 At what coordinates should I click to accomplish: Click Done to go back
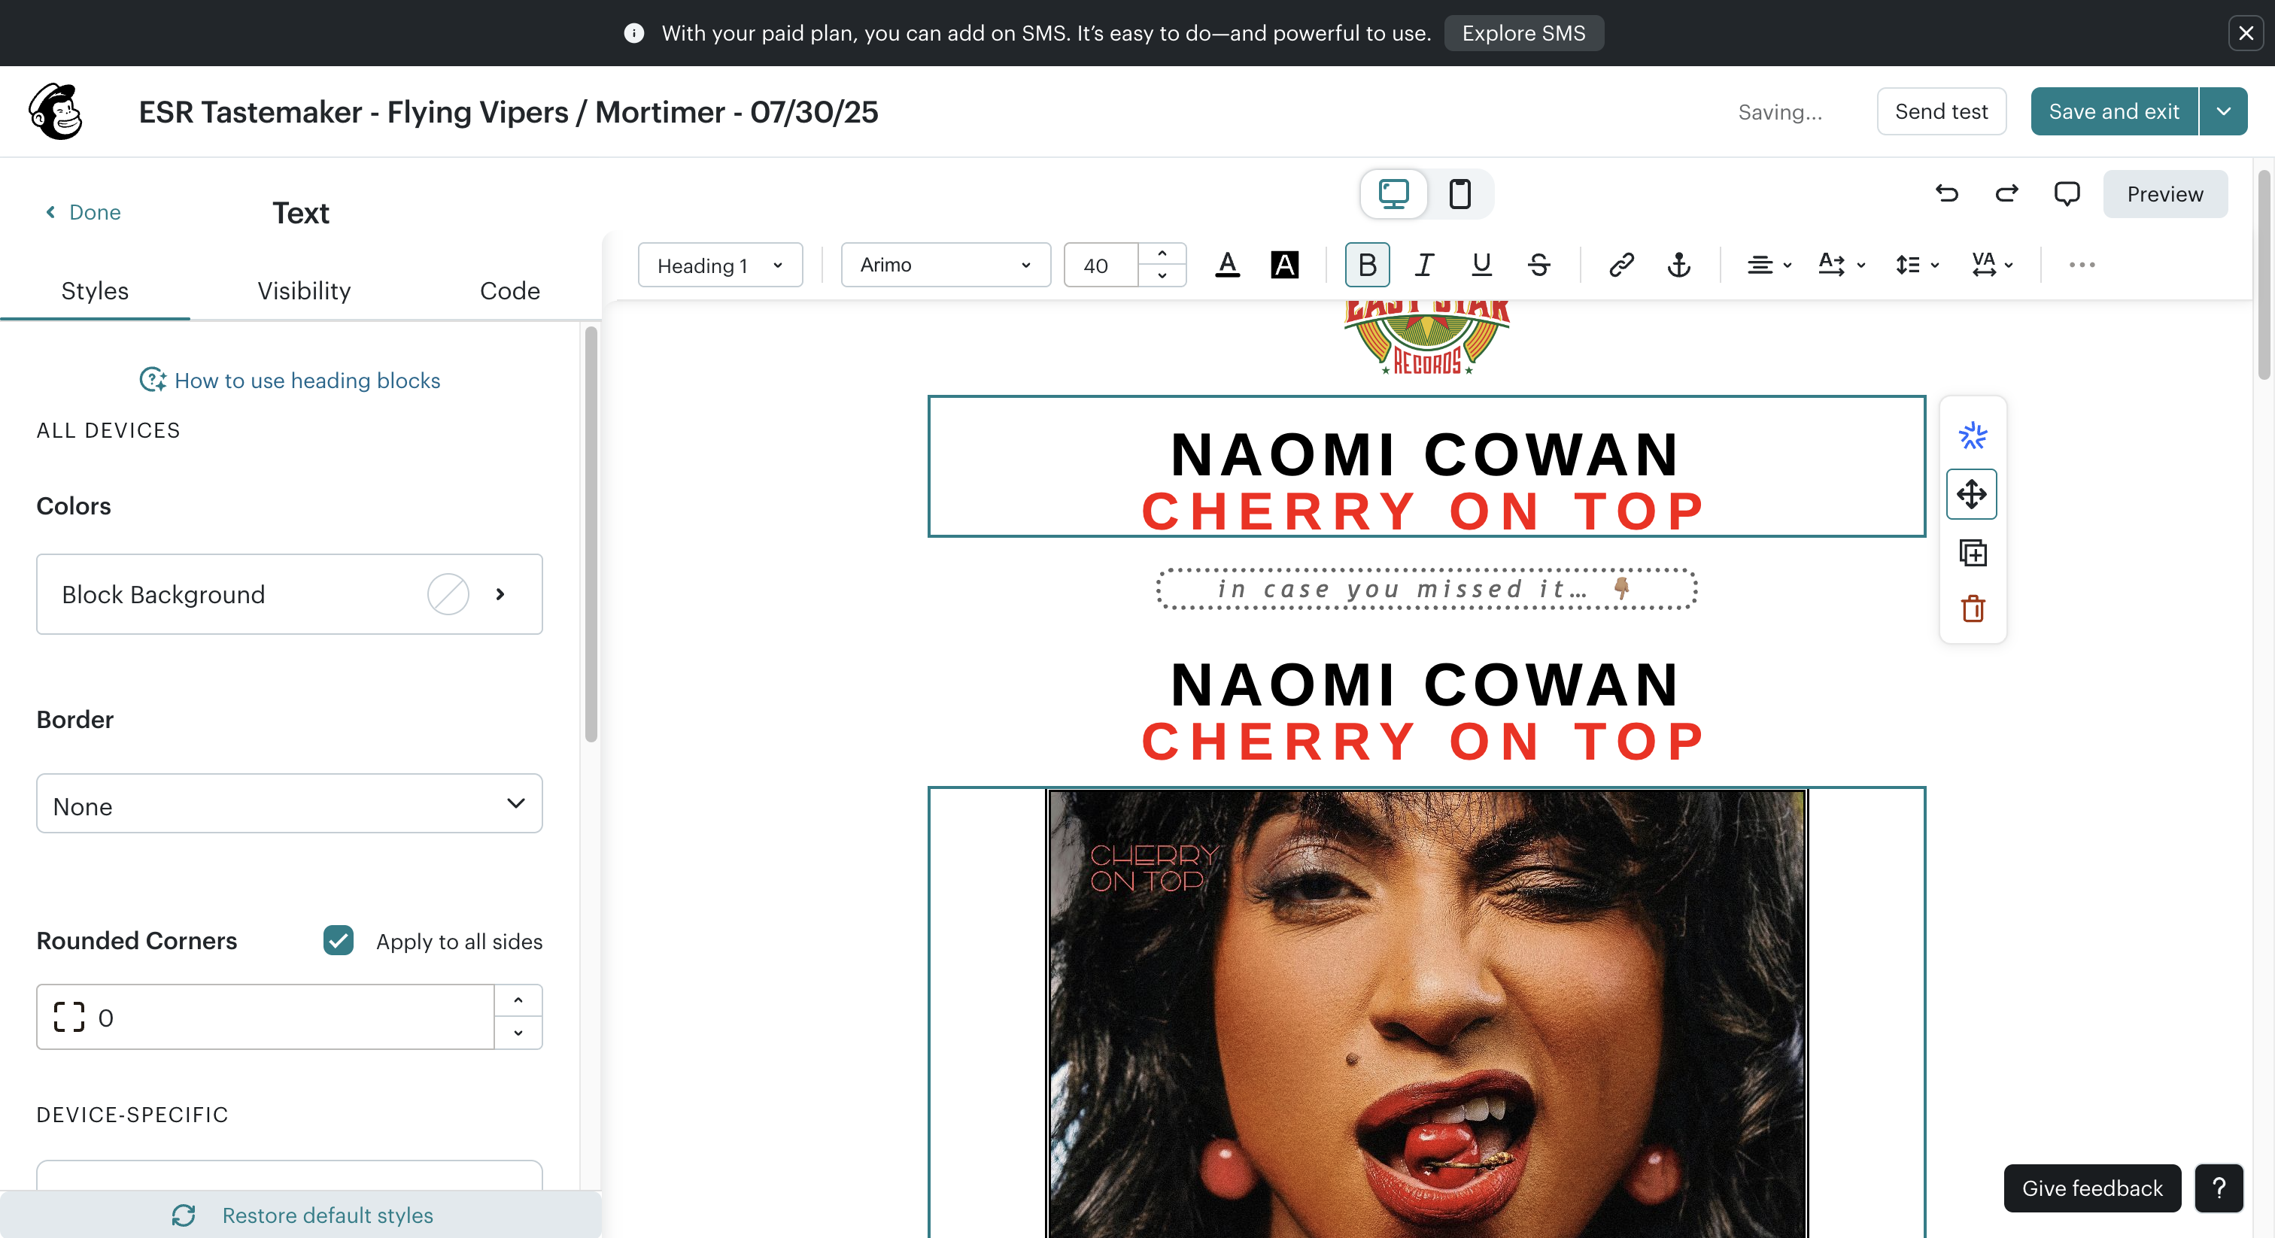83,212
